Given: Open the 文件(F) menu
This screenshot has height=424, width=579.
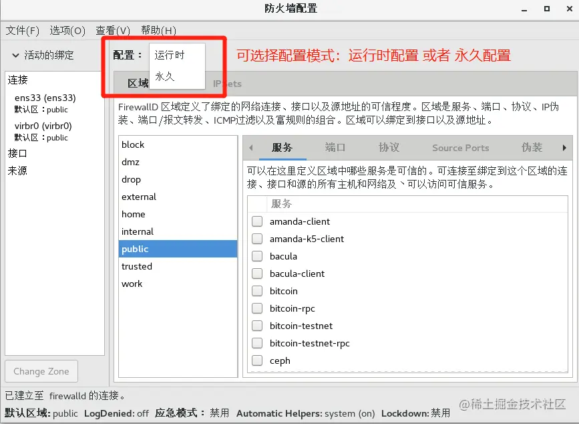Looking at the screenshot, I should pyautogui.click(x=23, y=30).
